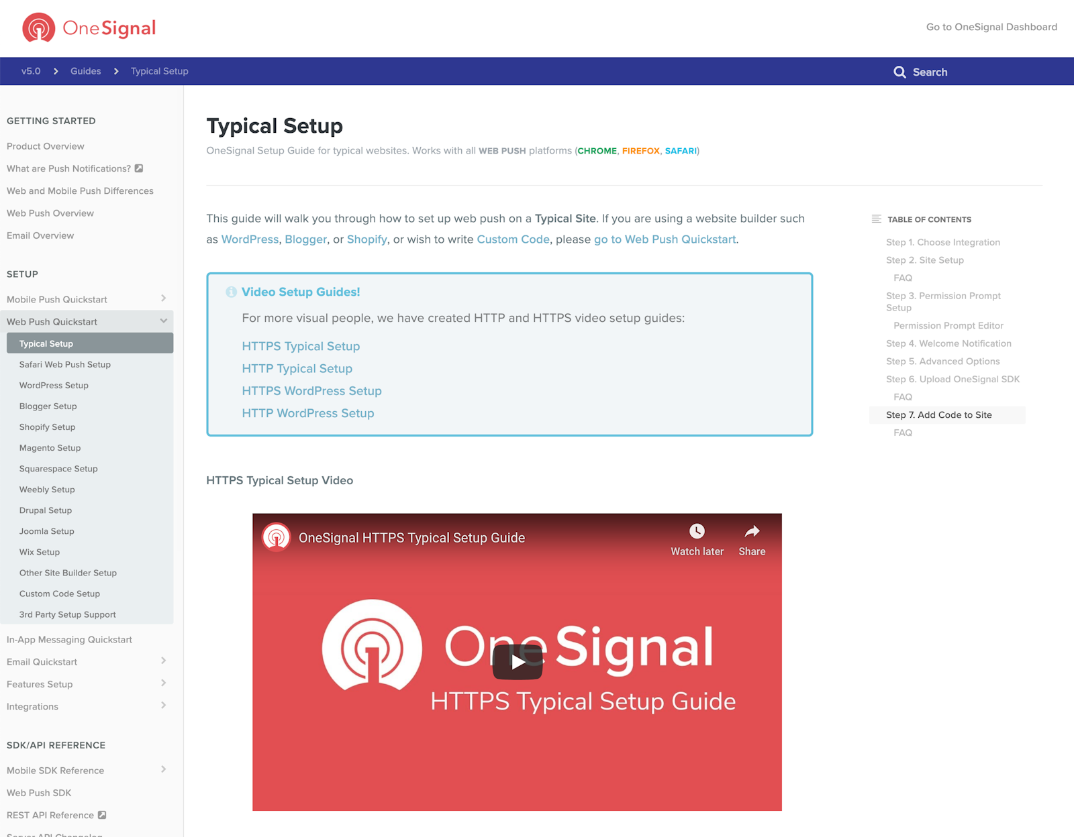Screen dimensions: 1074x837
Task: Open WordPress Setup in sidebar
Action: (x=54, y=385)
